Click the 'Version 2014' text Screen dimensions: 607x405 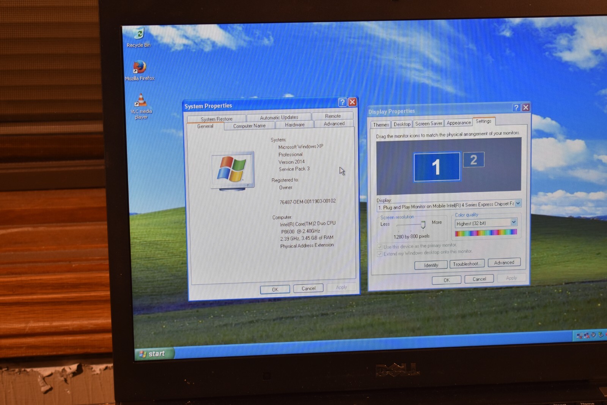291,162
